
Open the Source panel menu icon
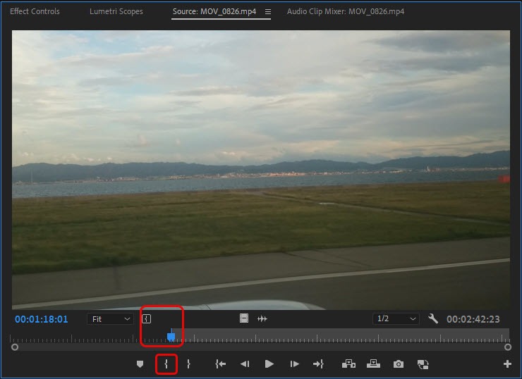tap(267, 12)
